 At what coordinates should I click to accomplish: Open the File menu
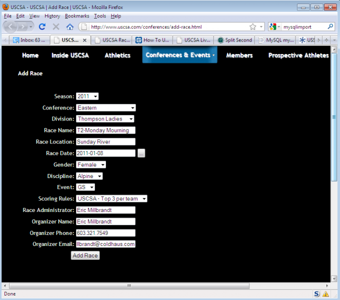pos(7,16)
